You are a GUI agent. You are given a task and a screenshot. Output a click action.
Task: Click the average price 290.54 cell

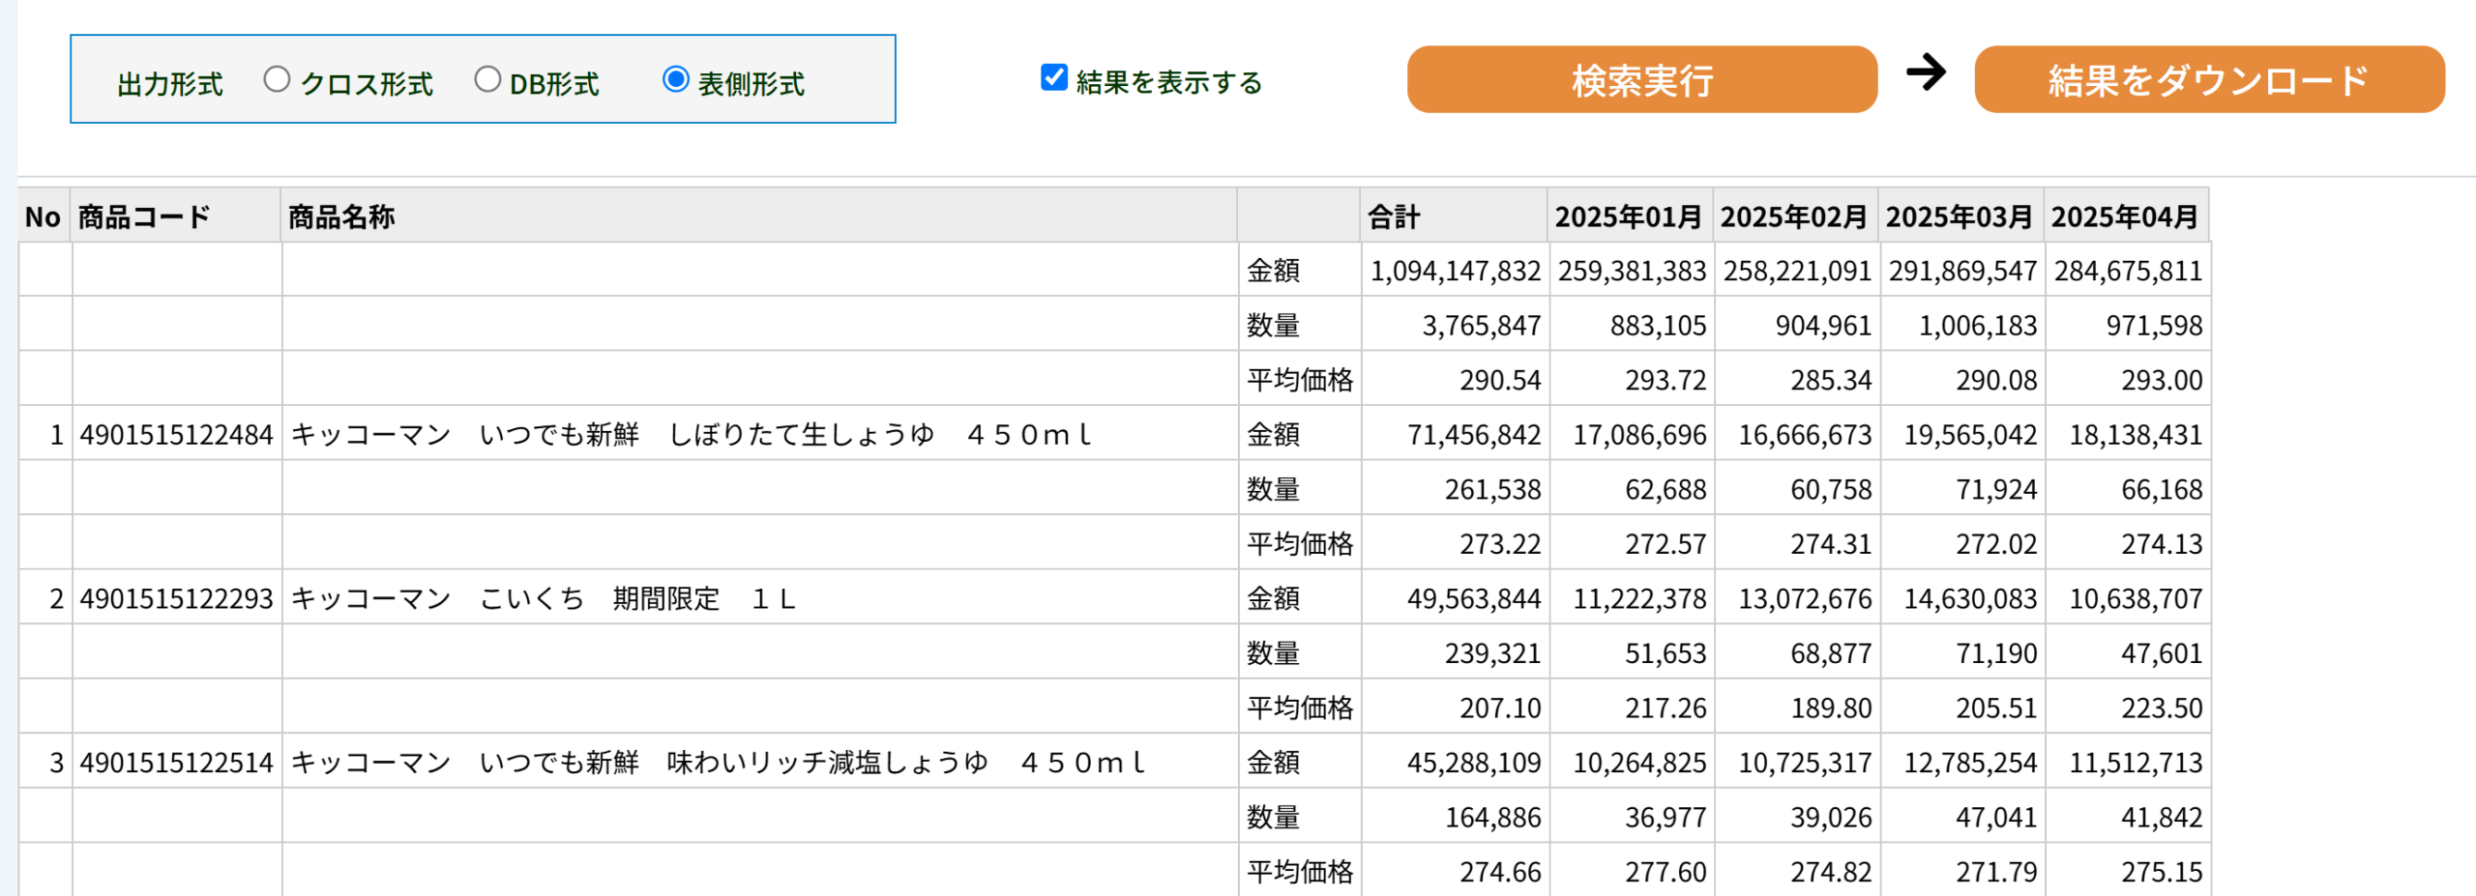click(1455, 379)
